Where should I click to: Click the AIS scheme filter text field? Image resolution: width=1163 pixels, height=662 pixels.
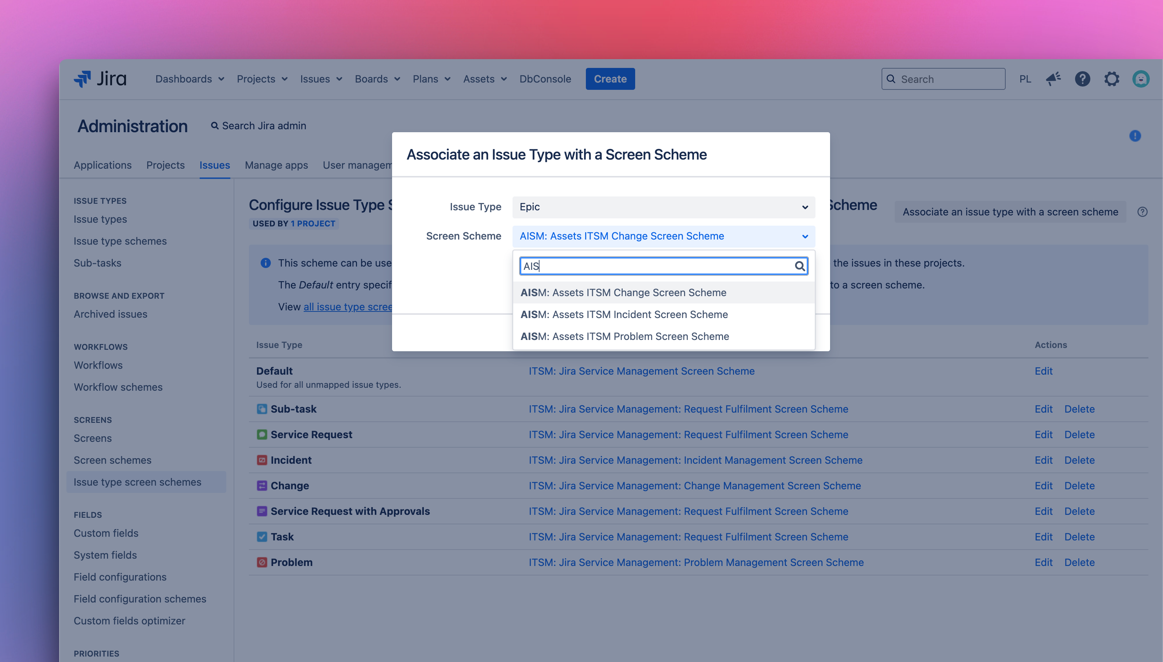655,266
